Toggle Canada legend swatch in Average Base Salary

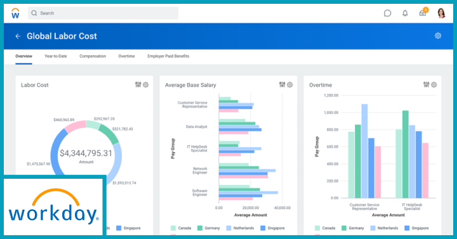click(x=173, y=228)
